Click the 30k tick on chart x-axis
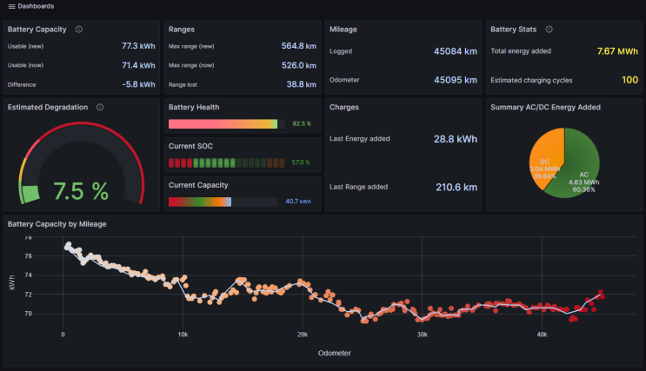 [422, 335]
